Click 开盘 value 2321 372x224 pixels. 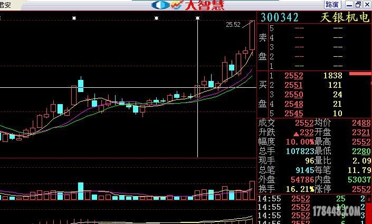pos(361,133)
